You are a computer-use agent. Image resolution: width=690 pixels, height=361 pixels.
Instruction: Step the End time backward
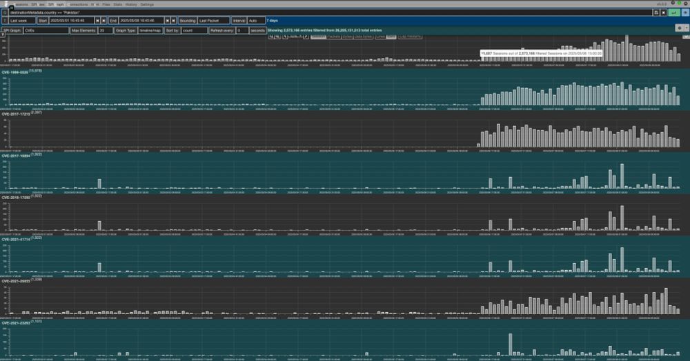pyautogui.click(x=167, y=21)
